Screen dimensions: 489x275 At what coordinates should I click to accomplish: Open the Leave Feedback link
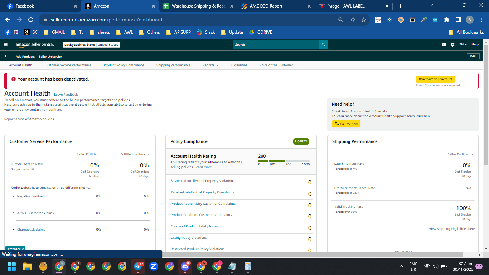tap(66, 95)
